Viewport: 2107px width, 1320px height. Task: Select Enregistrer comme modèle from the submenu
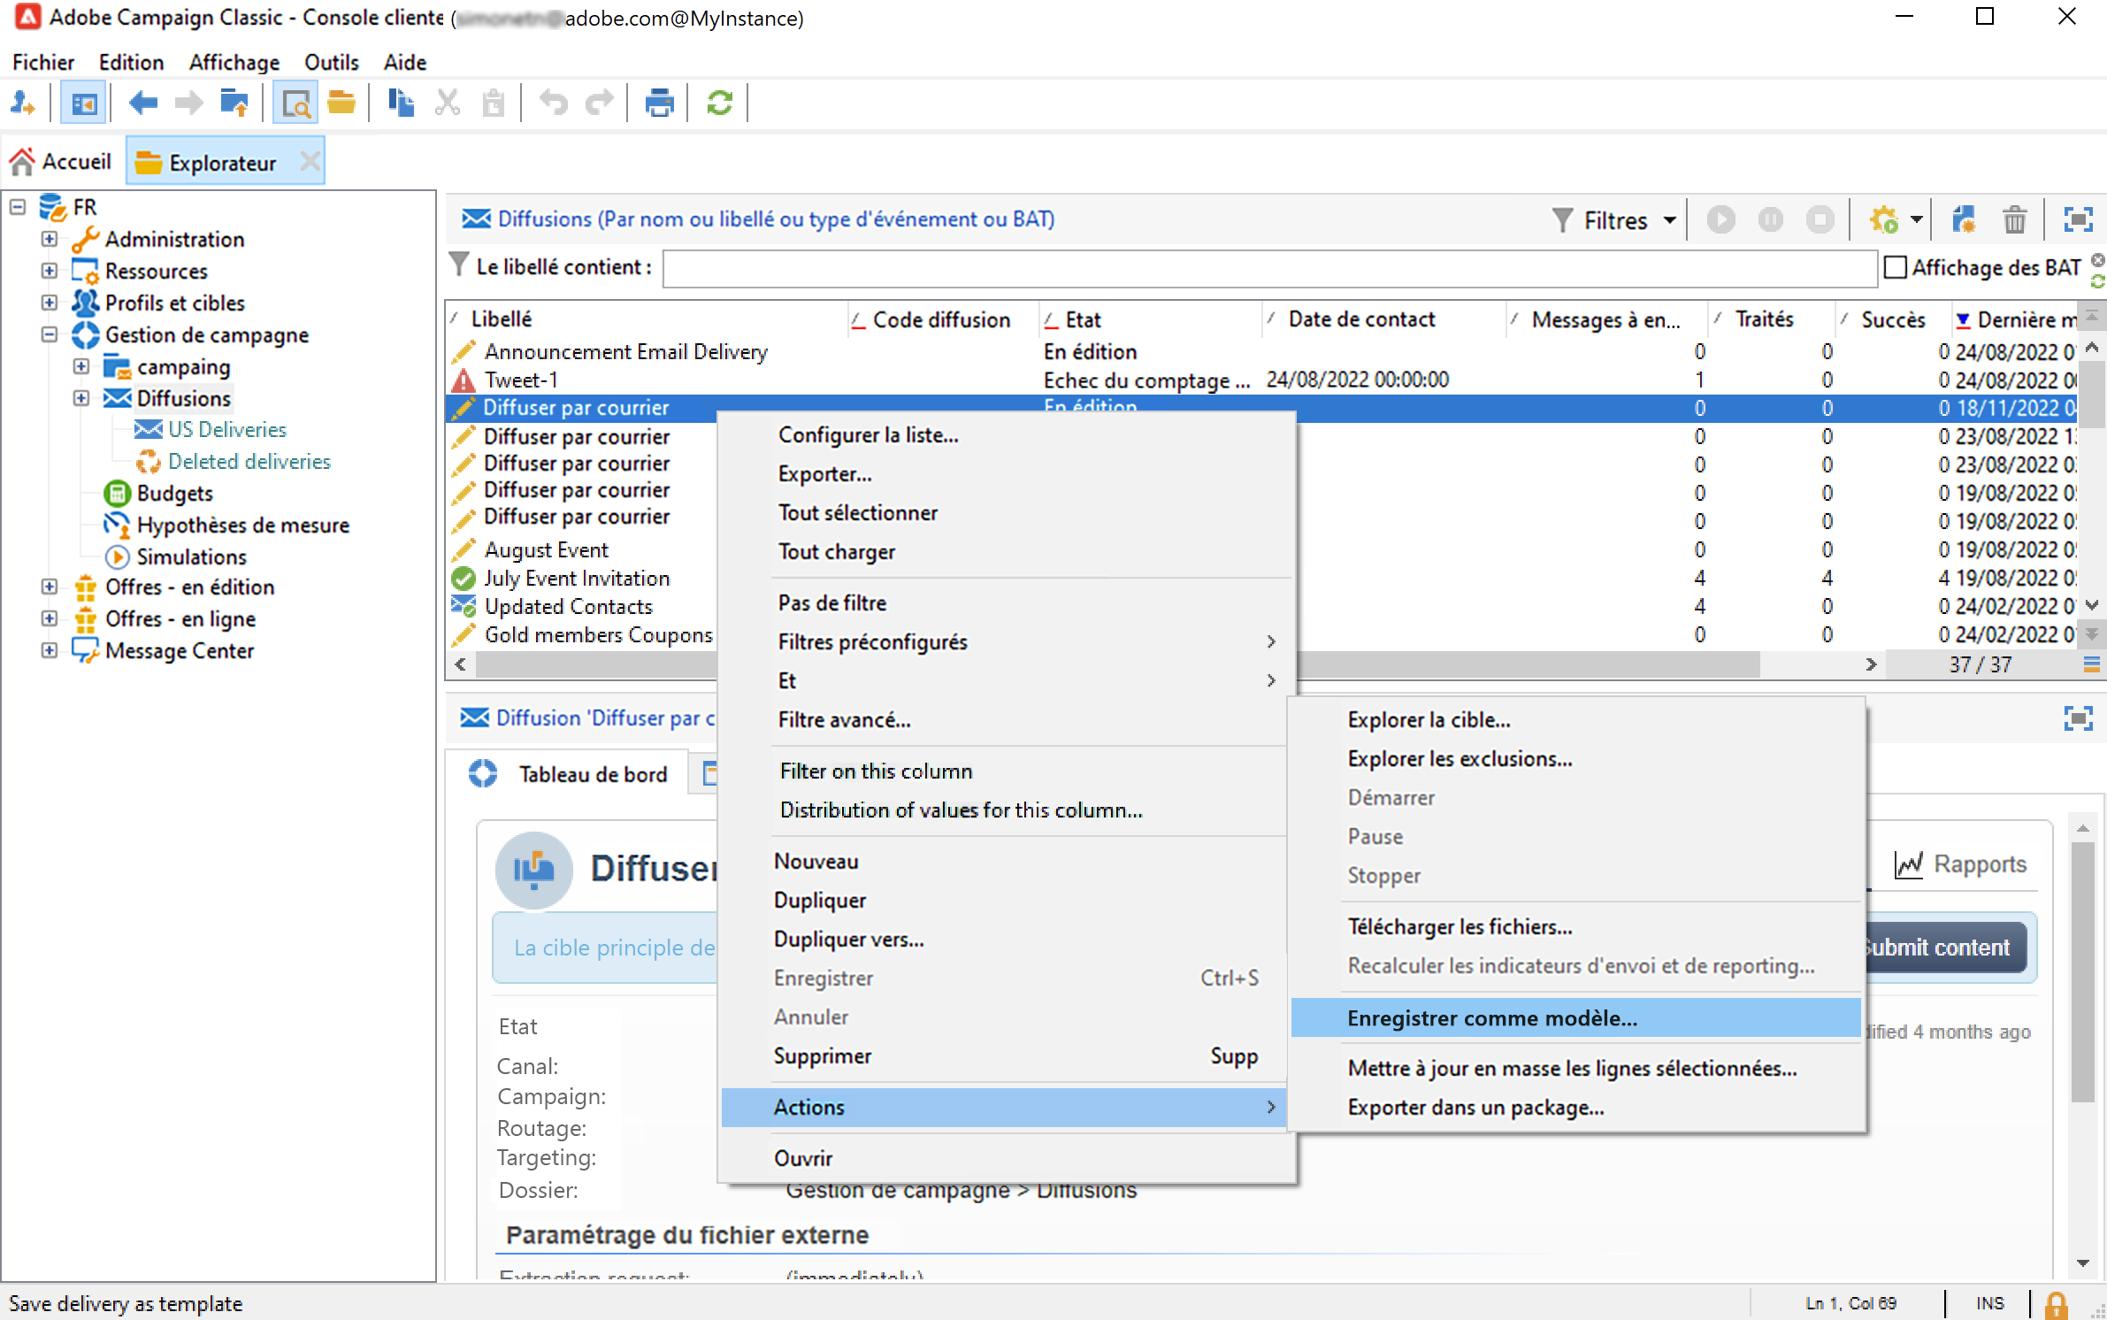(x=1491, y=1018)
